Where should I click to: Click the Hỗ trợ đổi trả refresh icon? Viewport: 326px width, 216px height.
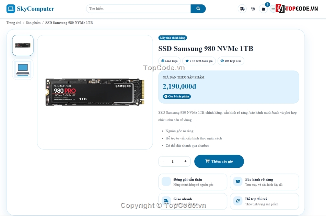point(238,201)
